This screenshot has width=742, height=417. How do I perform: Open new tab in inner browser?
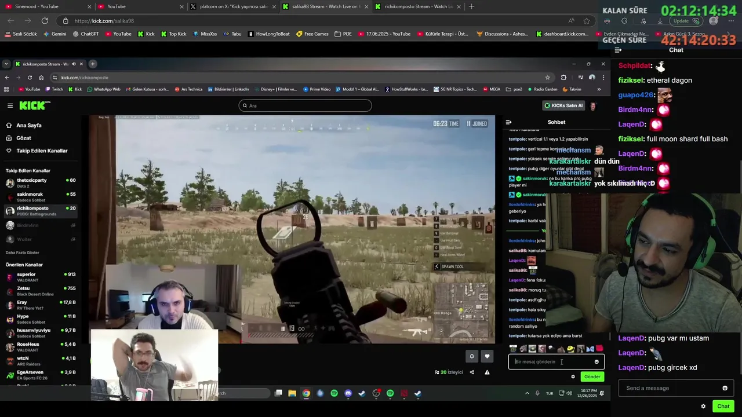click(93, 64)
